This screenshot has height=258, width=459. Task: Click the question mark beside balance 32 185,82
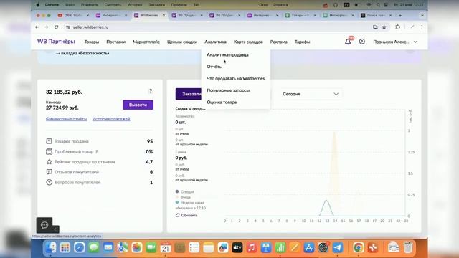[151, 91]
